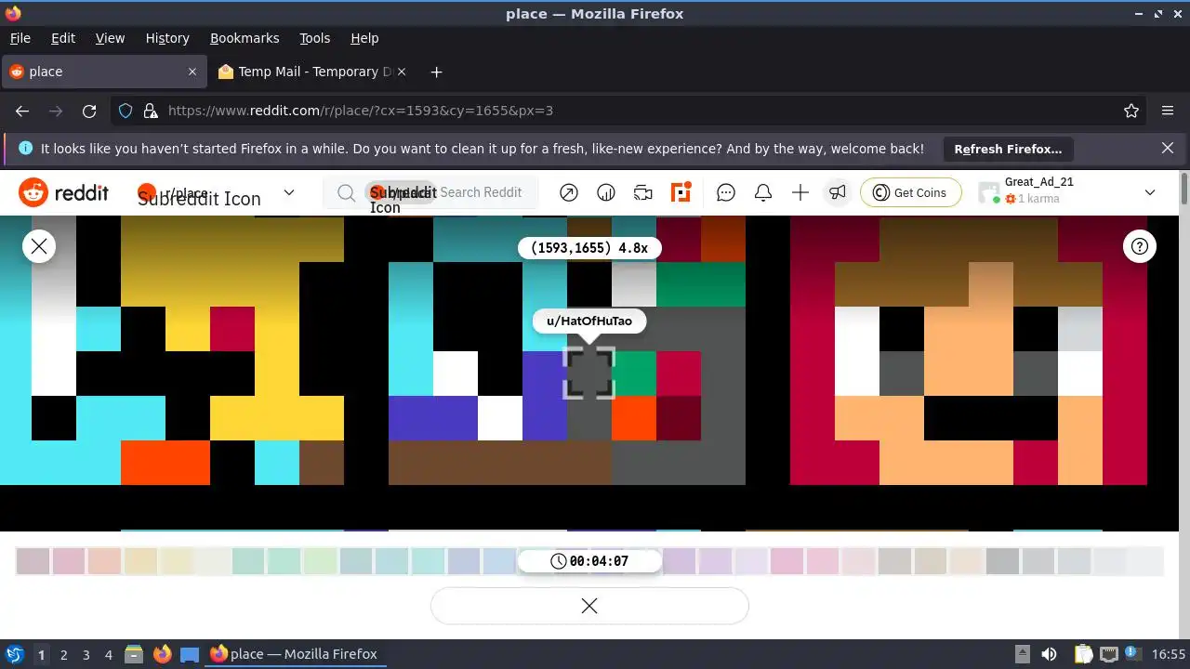The height and width of the screenshot is (669, 1190).
Task: Dismiss the Firefox refresh notification bar
Action: point(1168,148)
